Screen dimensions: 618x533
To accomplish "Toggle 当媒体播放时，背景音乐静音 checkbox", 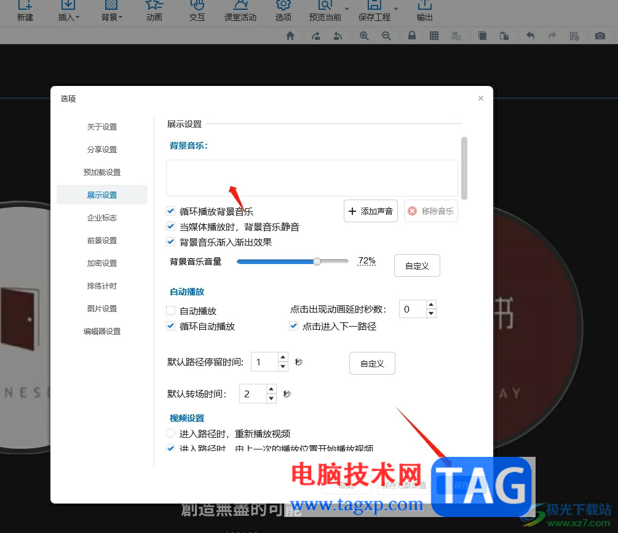I will [x=171, y=227].
